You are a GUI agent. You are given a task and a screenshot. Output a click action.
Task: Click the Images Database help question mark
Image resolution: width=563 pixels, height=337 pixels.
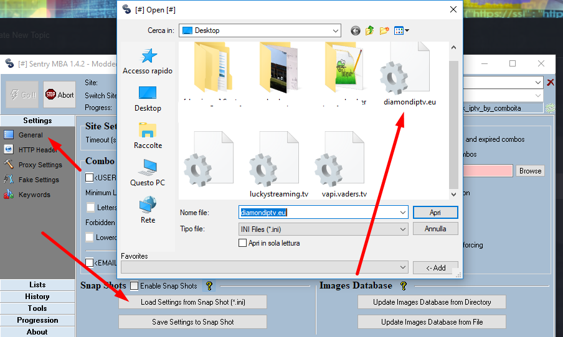click(x=403, y=286)
